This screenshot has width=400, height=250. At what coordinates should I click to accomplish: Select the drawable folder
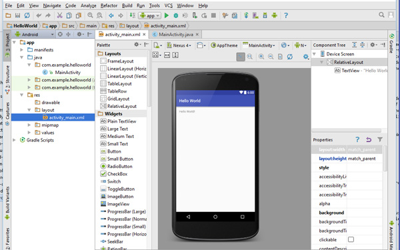point(47,102)
